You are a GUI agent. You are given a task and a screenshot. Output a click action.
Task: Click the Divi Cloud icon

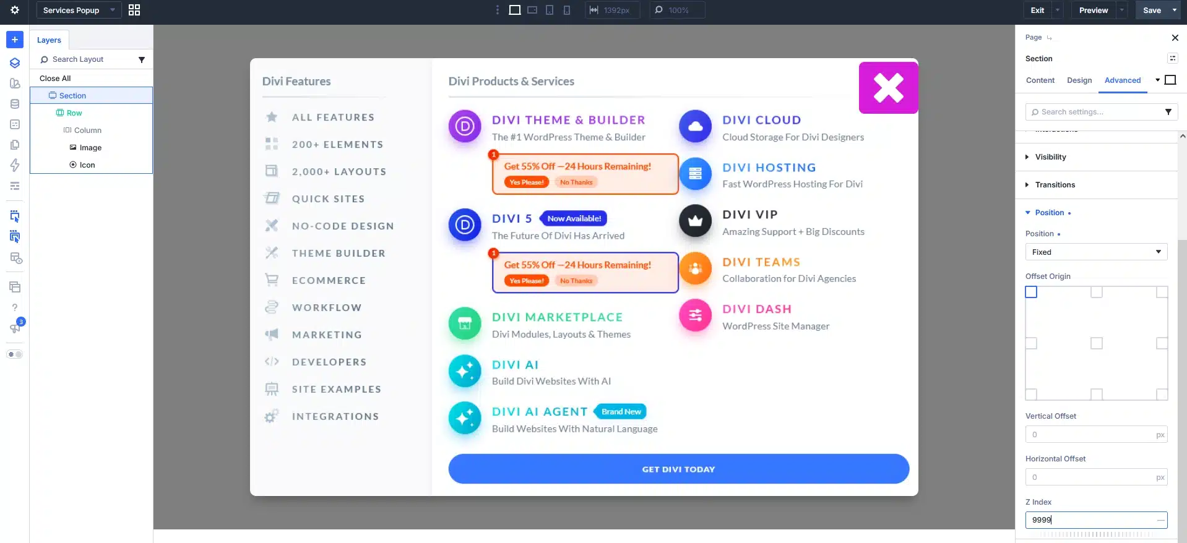point(695,126)
